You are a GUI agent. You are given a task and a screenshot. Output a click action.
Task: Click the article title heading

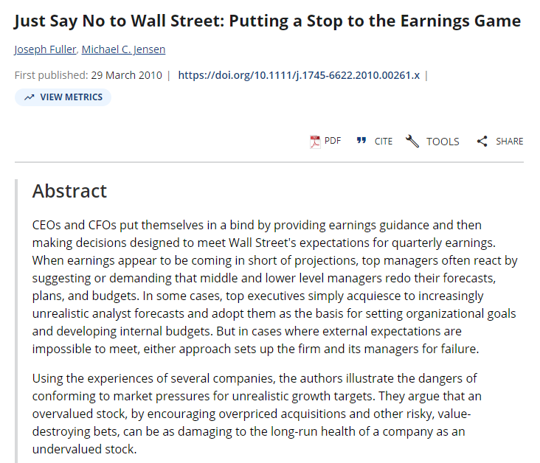tap(267, 21)
